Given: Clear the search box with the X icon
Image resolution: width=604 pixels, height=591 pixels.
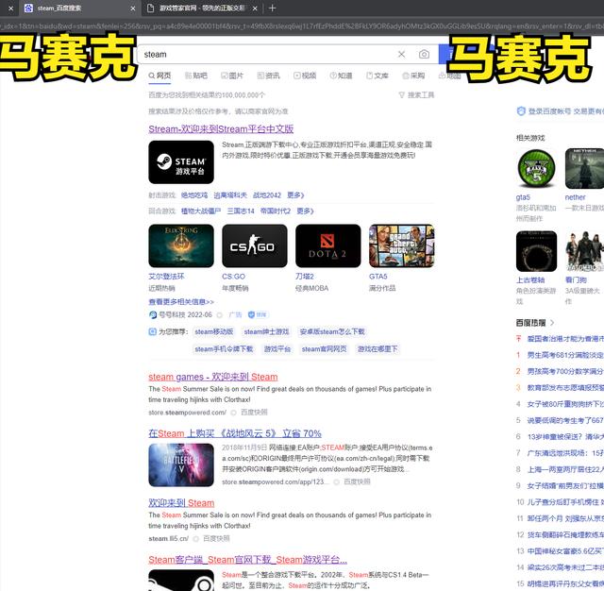Looking at the screenshot, I should tap(401, 55).
